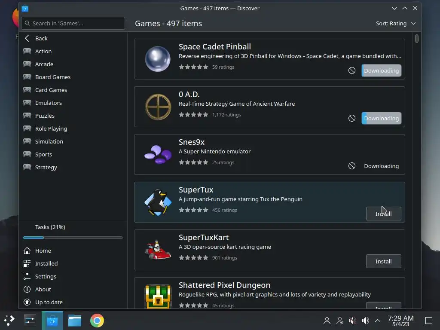Focus the Search in 'Games' field
The width and height of the screenshot is (440, 330).
73,23
